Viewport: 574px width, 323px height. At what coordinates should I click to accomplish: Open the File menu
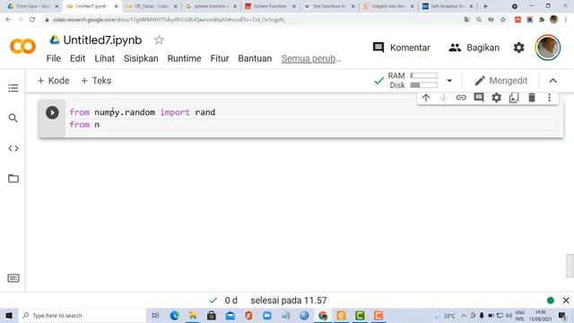point(54,58)
